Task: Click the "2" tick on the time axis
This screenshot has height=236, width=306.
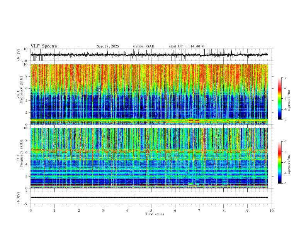Action: (x=79, y=211)
